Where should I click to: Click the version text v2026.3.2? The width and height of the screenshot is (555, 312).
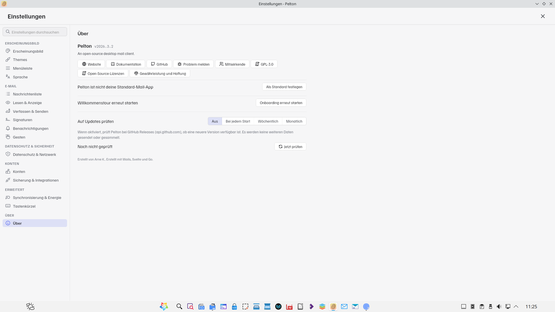pyautogui.click(x=104, y=47)
